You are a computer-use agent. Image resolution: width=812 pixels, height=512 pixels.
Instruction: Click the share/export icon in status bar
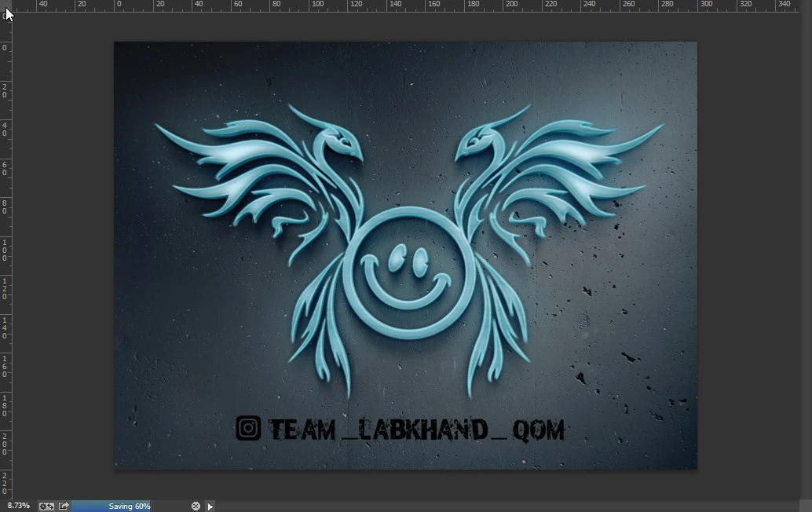64,506
